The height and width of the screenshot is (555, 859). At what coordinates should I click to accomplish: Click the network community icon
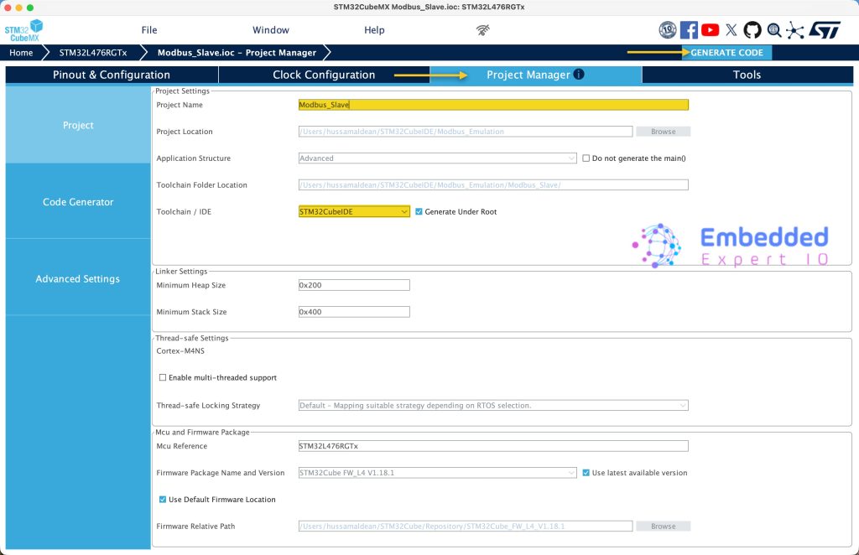pos(794,30)
